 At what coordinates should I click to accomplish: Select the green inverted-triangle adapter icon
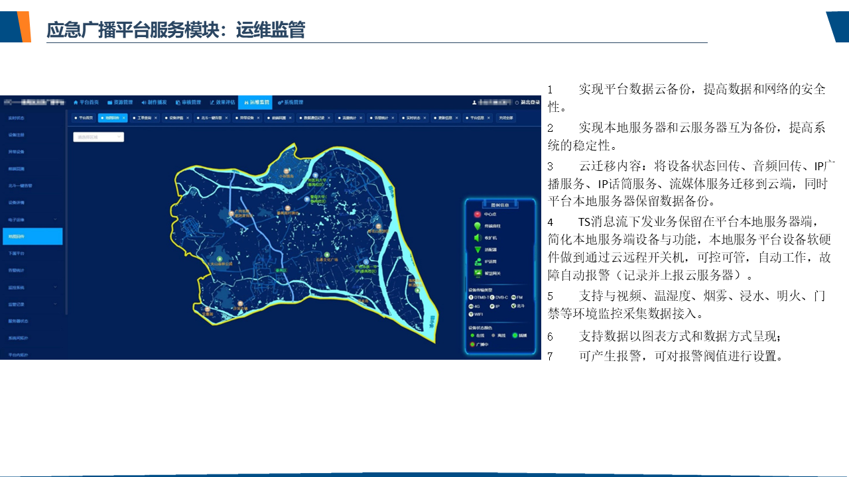click(x=477, y=250)
